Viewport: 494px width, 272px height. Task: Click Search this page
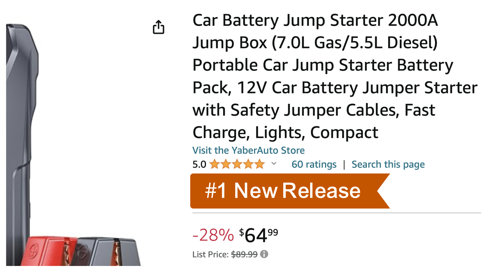[x=388, y=164]
